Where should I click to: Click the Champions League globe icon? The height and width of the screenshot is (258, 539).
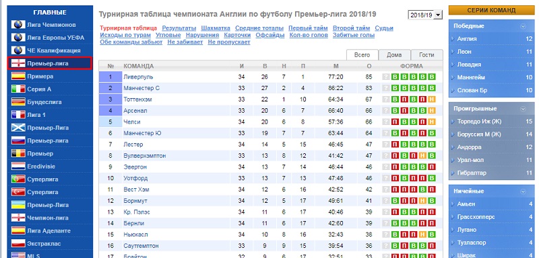(18, 25)
